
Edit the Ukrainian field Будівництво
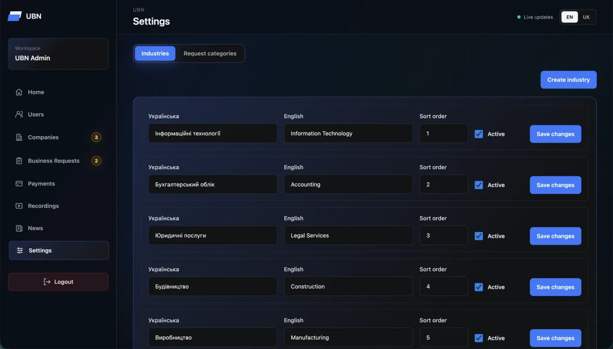tap(213, 286)
